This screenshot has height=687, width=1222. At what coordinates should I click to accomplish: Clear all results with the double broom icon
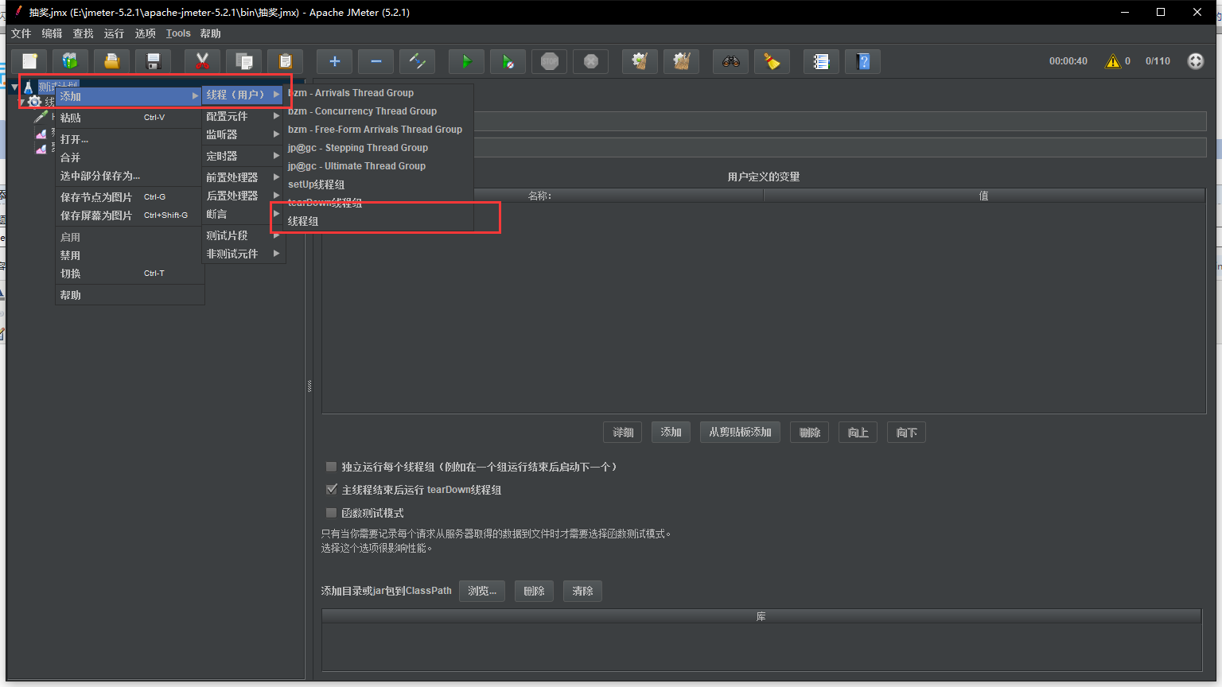[x=682, y=61]
